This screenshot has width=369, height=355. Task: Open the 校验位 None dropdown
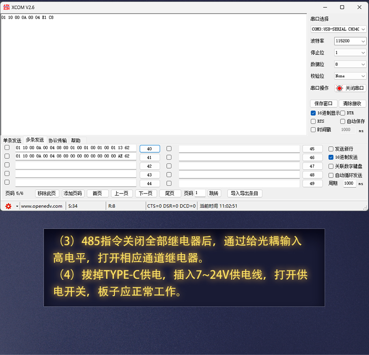pos(350,76)
